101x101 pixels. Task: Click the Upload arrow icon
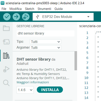pos(16,17)
